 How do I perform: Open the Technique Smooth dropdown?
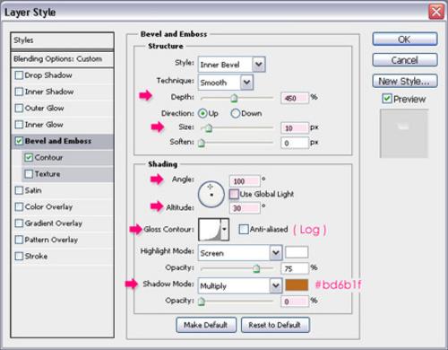[x=226, y=83]
